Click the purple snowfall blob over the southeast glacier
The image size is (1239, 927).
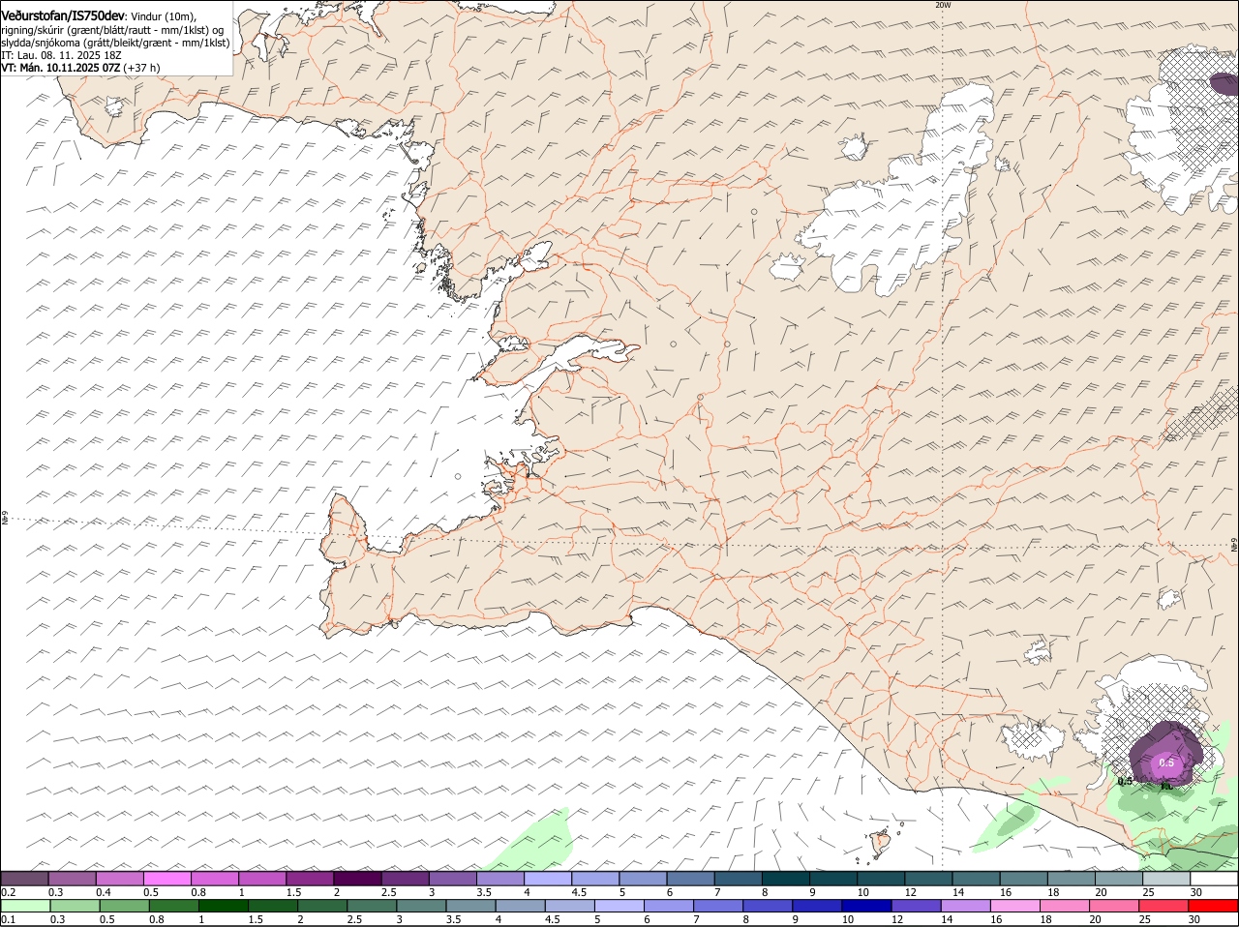tap(1166, 753)
